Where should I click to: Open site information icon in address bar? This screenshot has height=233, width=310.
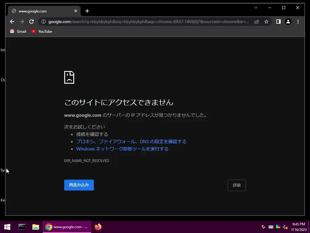click(x=44, y=22)
